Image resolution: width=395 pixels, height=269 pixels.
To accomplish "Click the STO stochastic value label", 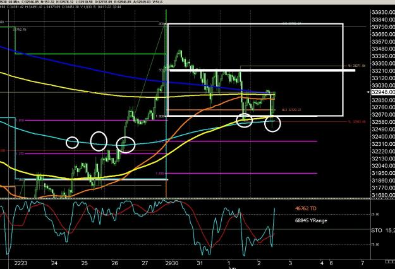I will 383,230.
